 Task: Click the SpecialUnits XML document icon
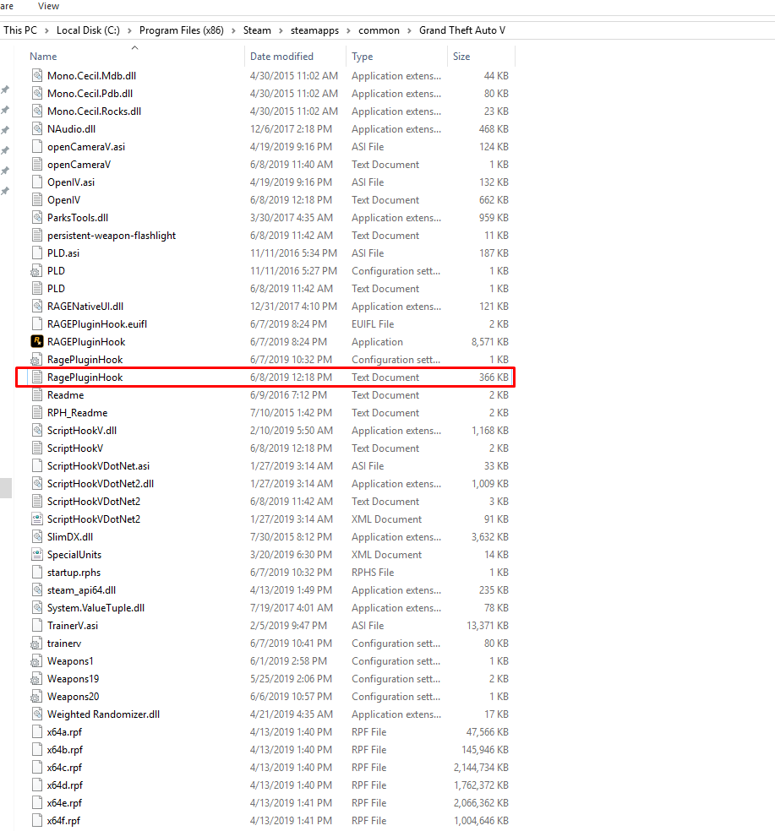pos(36,554)
